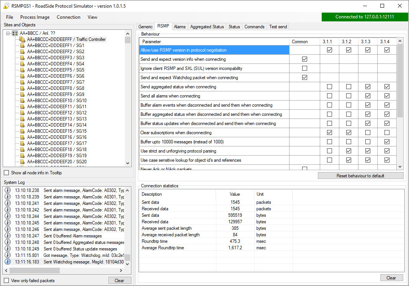Screen dimensions: 409x286
Task: Select the SG9 tree node
Action: (x=56, y=94)
